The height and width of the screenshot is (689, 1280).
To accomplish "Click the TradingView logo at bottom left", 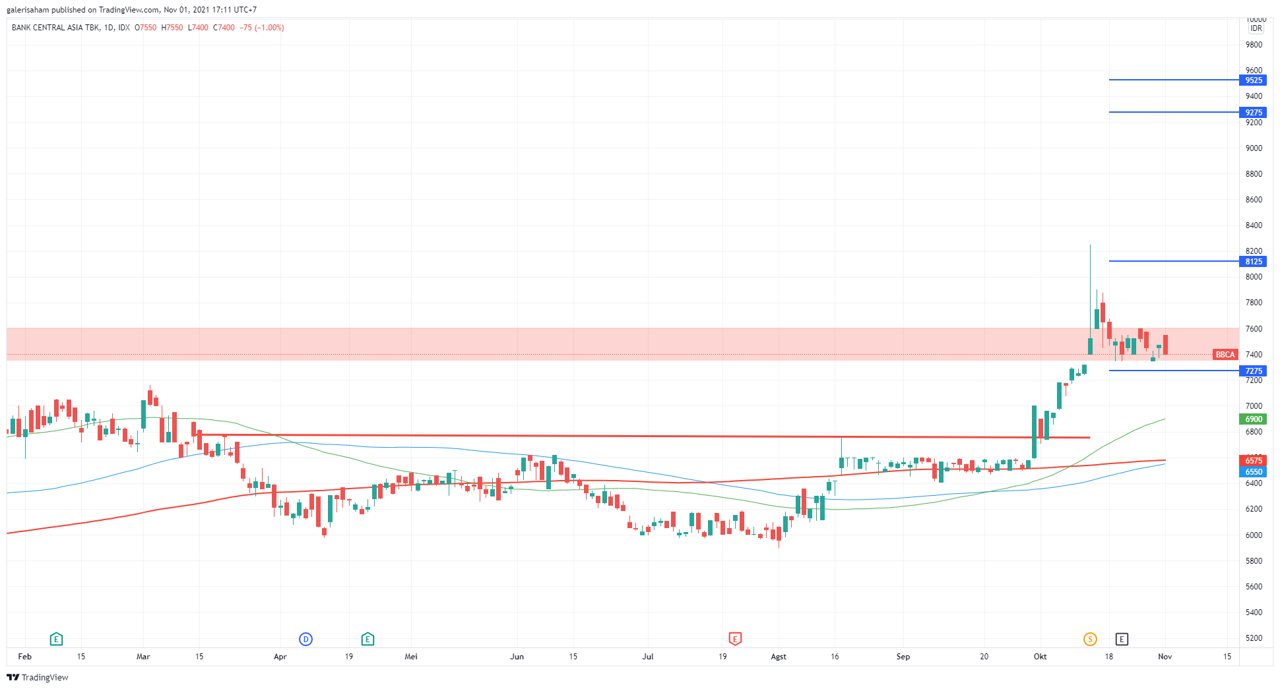I will pyautogui.click(x=38, y=677).
